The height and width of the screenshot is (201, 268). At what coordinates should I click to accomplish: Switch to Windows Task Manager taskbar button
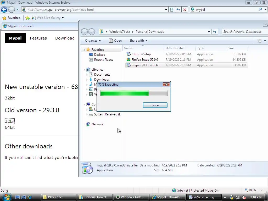click(131, 197)
